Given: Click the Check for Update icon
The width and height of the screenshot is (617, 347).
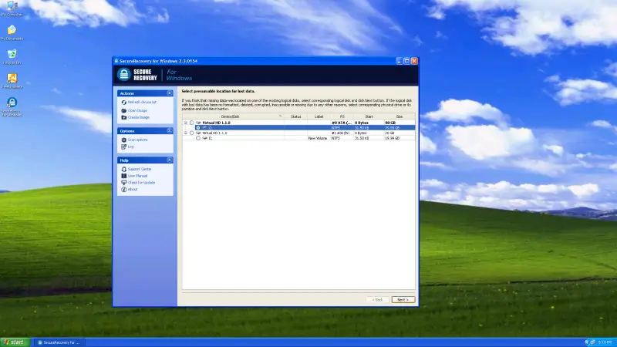Looking at the screenshot, I should (123, 183).
